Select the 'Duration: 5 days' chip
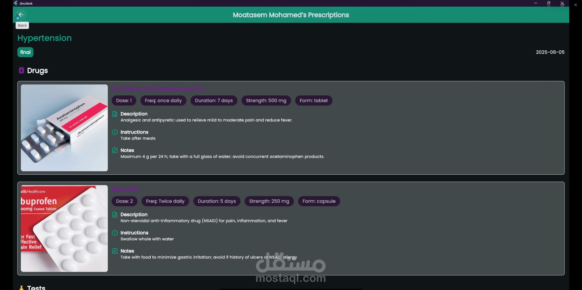582x290 pixels. (217, 201)
